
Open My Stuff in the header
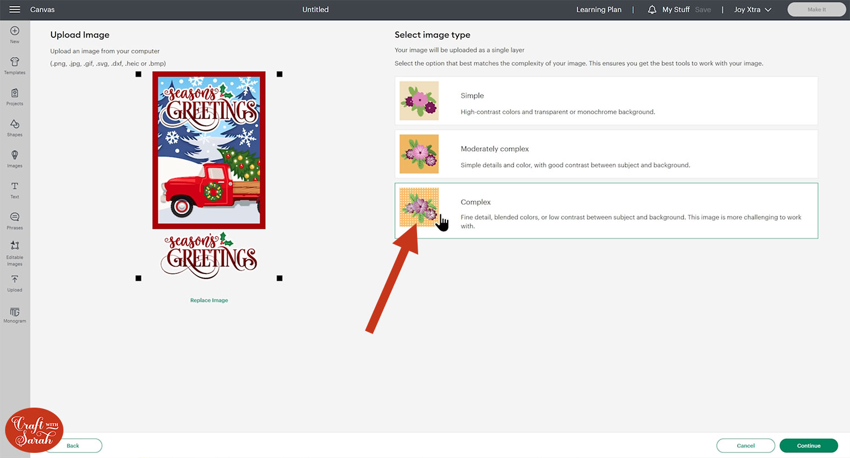click(x=676, y=10)
